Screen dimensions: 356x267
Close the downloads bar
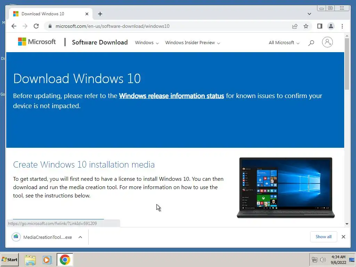coord(343,236)
